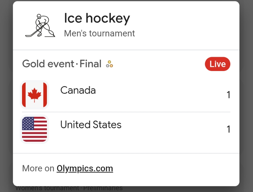Click the United States flag icon
This screenshot has width=253, height=192.
point(34,129)
